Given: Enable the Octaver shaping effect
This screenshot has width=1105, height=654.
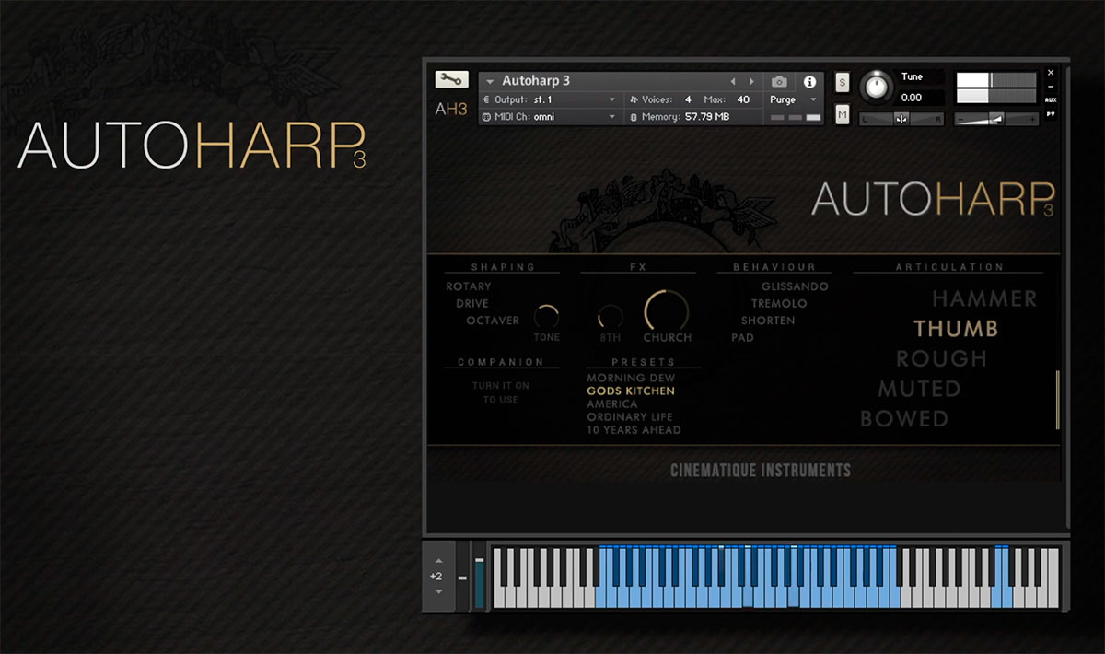Looking at the screenshot, I should [x=493, y=321].
